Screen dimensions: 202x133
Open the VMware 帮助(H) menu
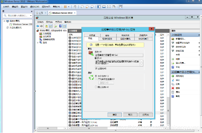tap(56, 7)
